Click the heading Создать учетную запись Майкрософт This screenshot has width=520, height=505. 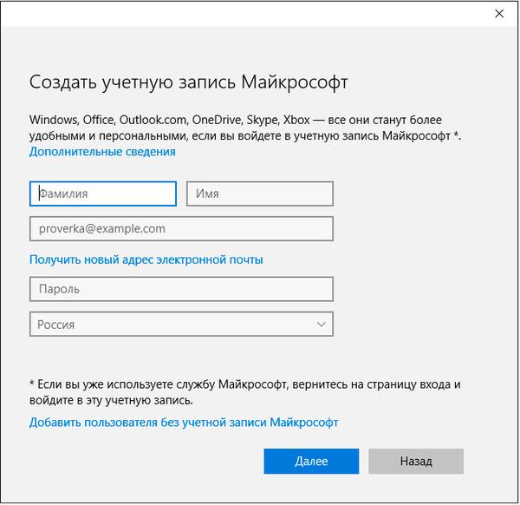[x=188, y=82]
